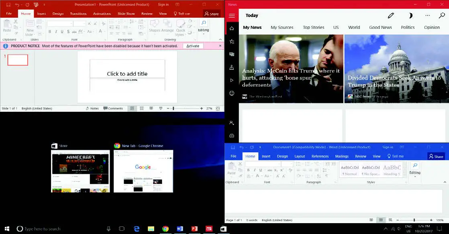Open Task View from the taskbar
This screenshot has height=234, width=449.
[122, 228]
